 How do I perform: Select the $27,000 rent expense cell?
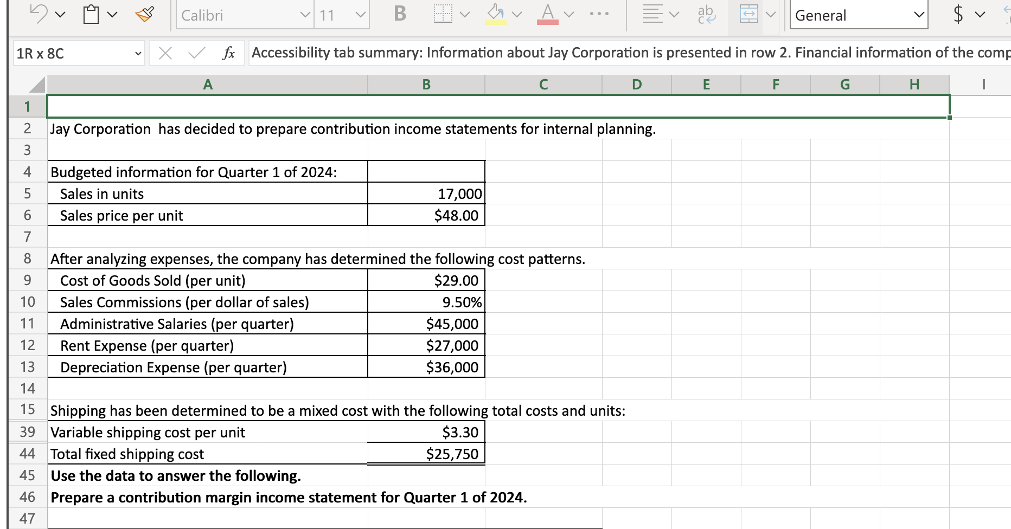(426, 345)
